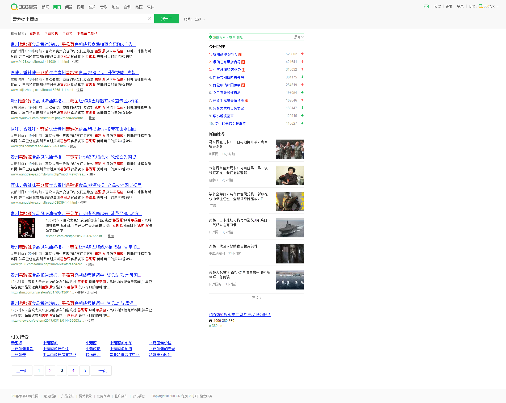Open hot search 村医烧掉50万欠条

pos(227,70)
